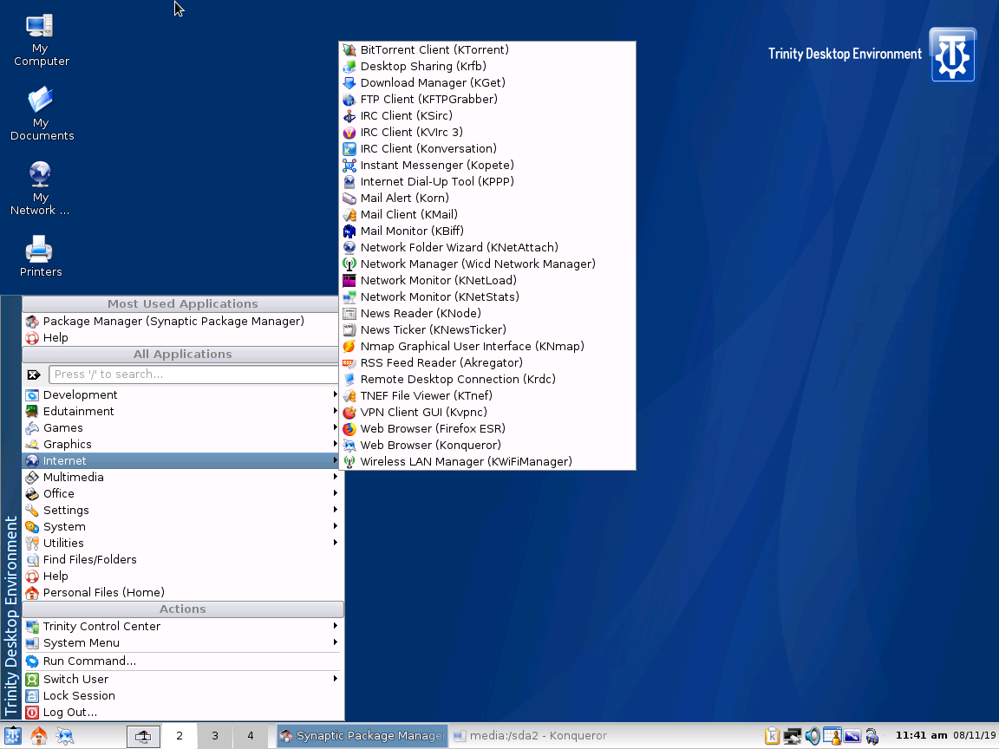
Task: Choose Run Command... from the menu
Action: (x=181, y=661)
